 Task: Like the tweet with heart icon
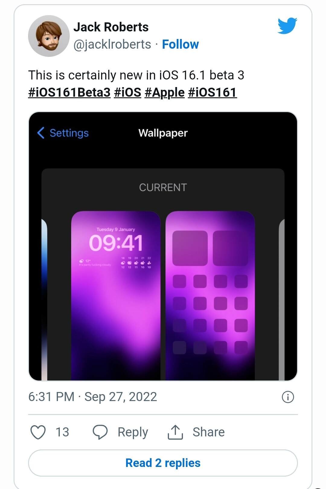(38, 432)
